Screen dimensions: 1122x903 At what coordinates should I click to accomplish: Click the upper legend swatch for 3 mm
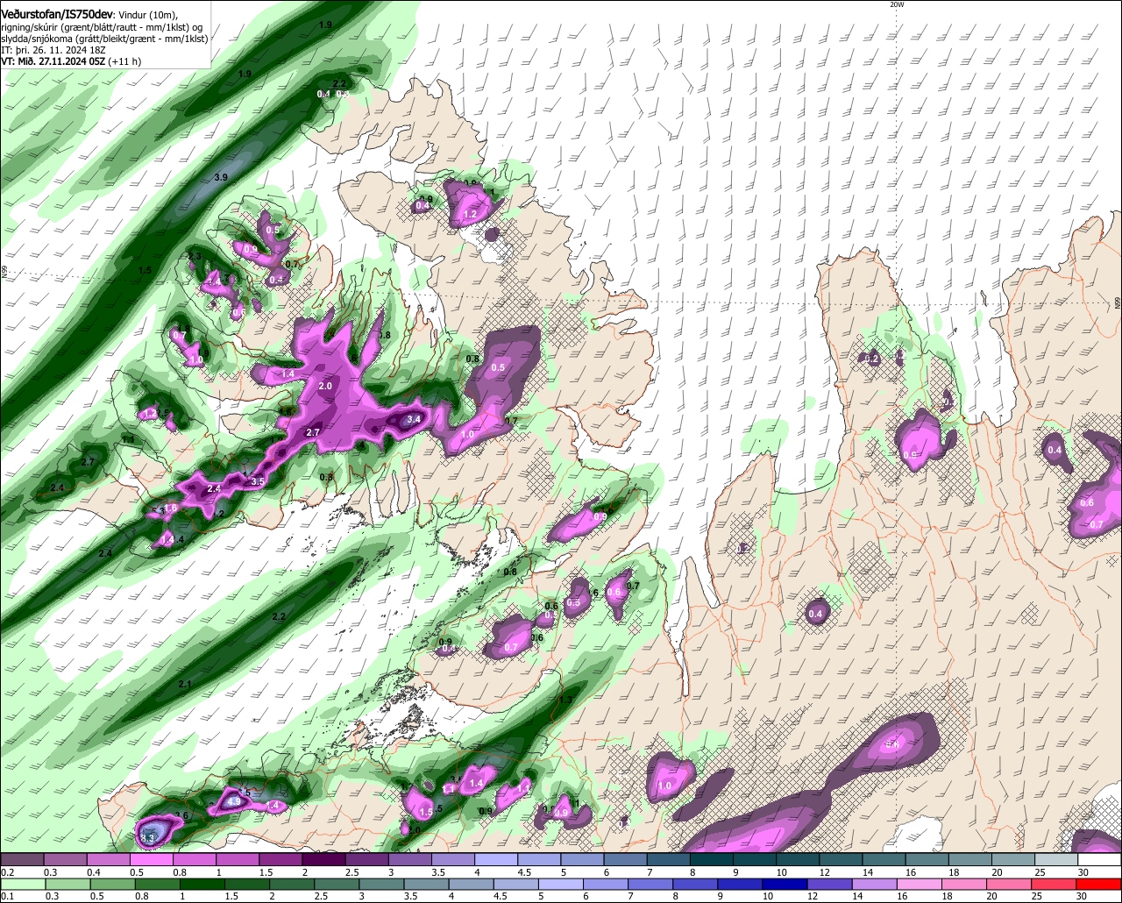tap(409, 860)
